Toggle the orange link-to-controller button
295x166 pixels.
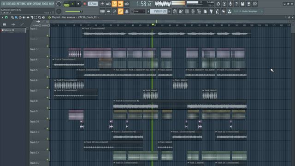(120, 12)
